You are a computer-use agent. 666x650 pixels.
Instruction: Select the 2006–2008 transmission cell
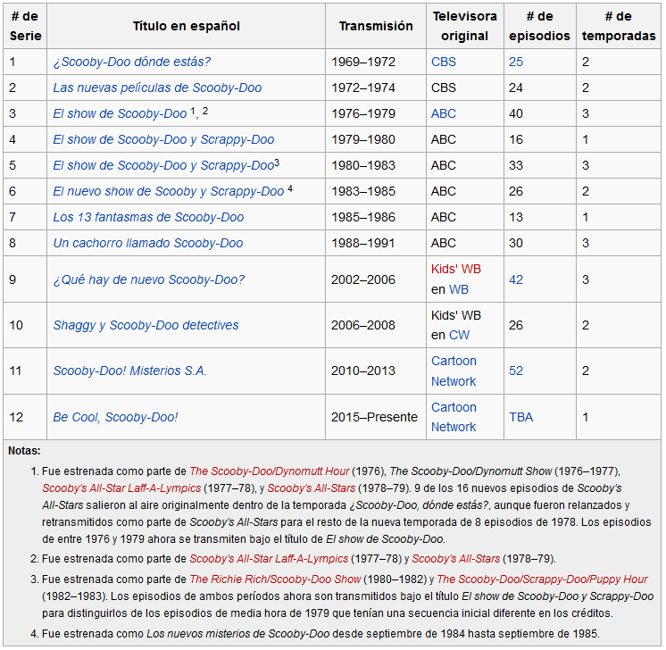376,325
